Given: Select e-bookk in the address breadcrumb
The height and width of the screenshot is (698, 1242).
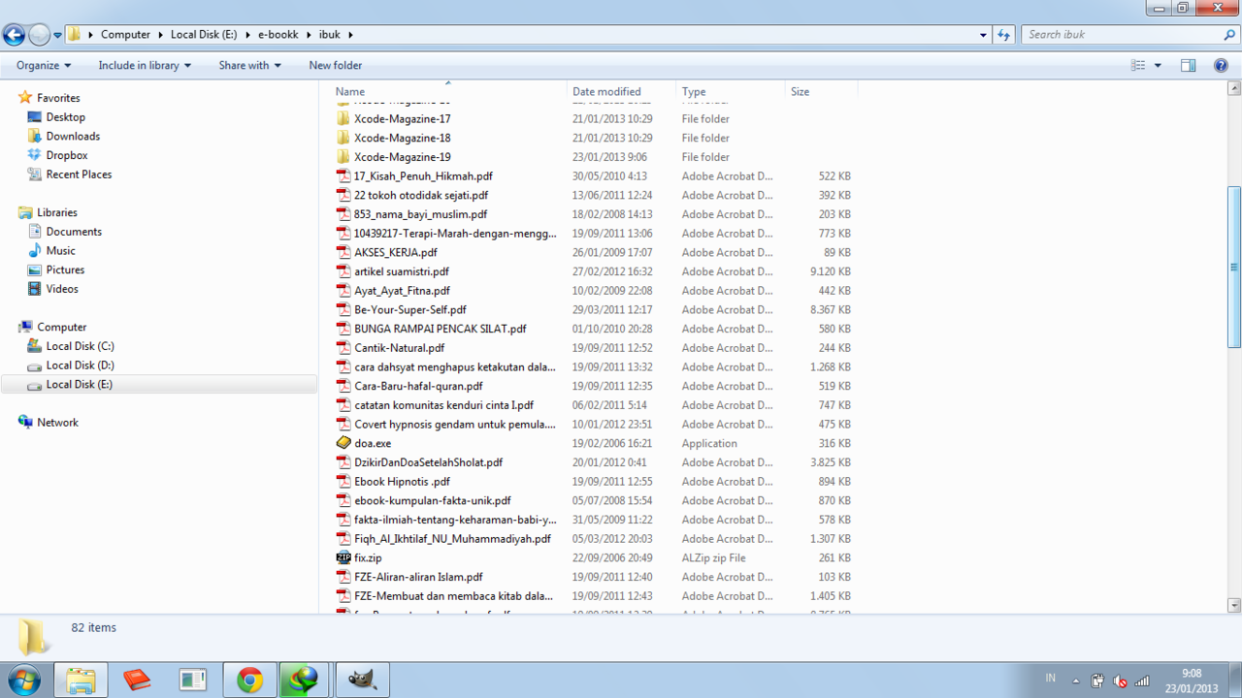Looking at the screenshot, I should [x=279, y=34].
